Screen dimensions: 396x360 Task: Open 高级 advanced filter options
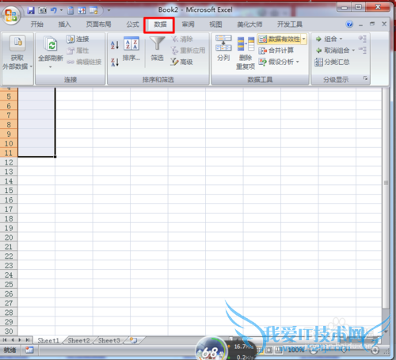coord(181,62)
